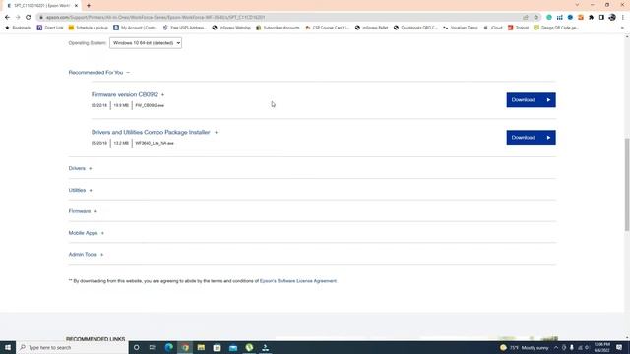Open the Direct Link bookmark
The width and height of the screenshot is (630, 354).
coord(50,28)
